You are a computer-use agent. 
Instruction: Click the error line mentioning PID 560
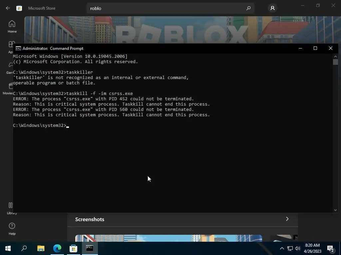[x=103, y=110]
